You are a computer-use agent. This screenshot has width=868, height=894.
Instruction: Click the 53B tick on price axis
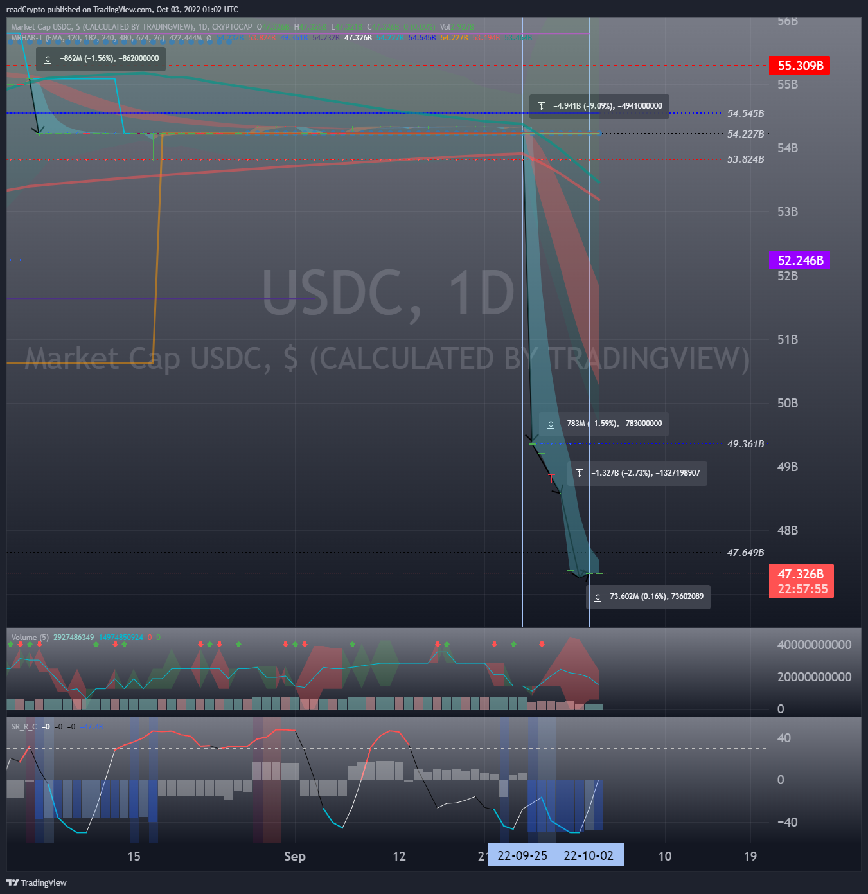pos(787,211)
